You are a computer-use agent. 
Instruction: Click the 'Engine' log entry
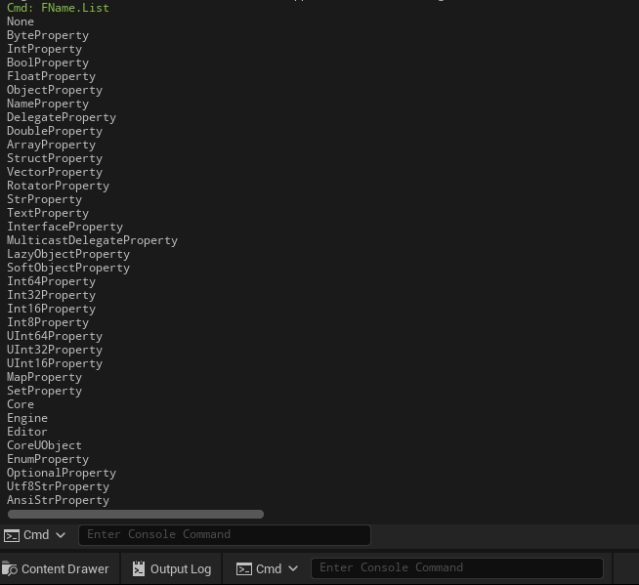pos(27,418)
